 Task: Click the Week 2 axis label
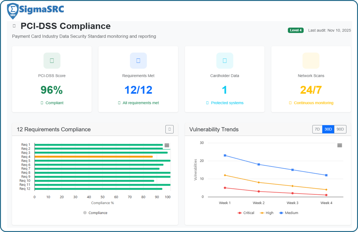[259, 203]
